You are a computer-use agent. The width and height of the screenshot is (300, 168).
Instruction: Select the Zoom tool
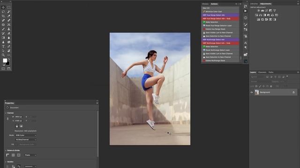(x=3, y=55)
